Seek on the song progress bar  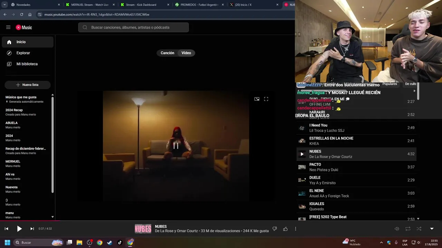[x=221, y=221]
